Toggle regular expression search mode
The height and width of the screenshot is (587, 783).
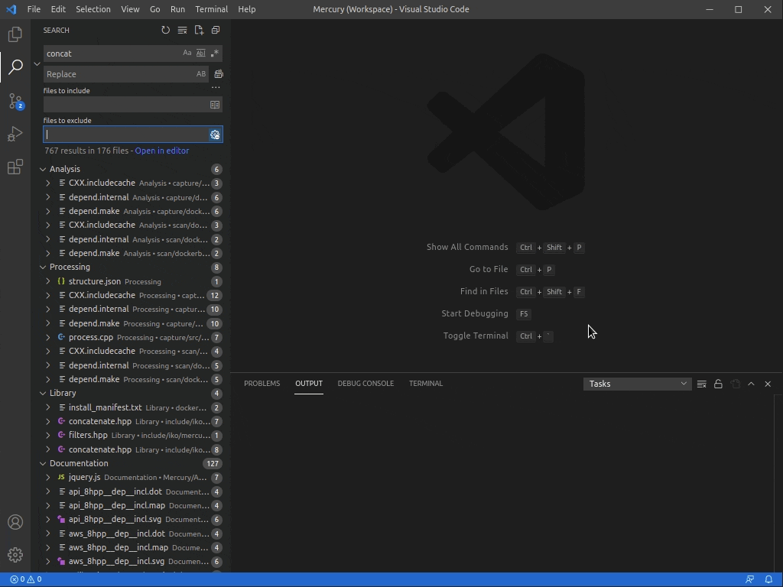215,53
